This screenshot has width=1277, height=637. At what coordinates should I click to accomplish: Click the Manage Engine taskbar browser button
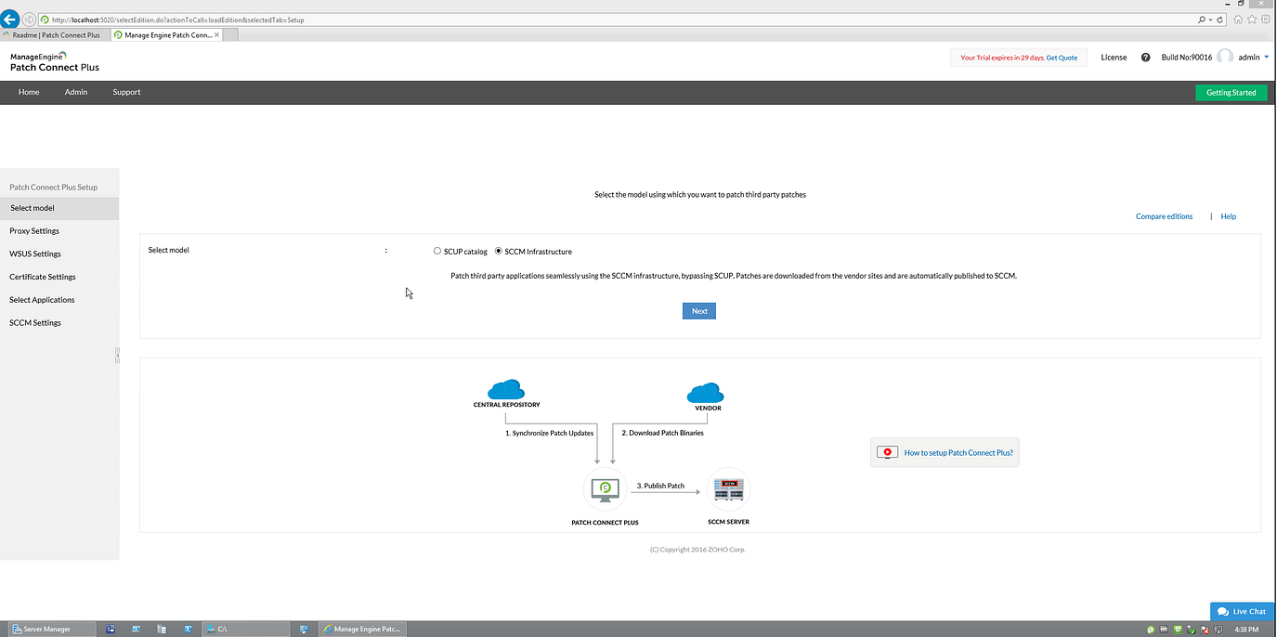pos(362,629)
